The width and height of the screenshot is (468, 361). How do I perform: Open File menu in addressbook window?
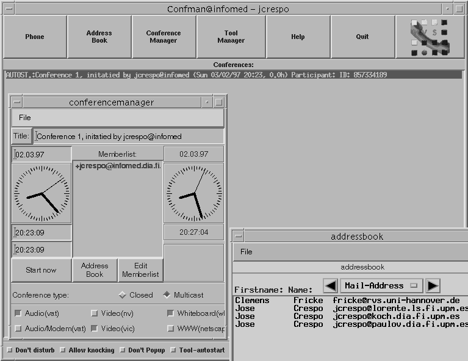pos(246,252)
